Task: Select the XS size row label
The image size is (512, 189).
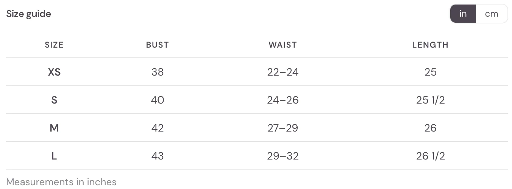Action: tap(54, 72)
